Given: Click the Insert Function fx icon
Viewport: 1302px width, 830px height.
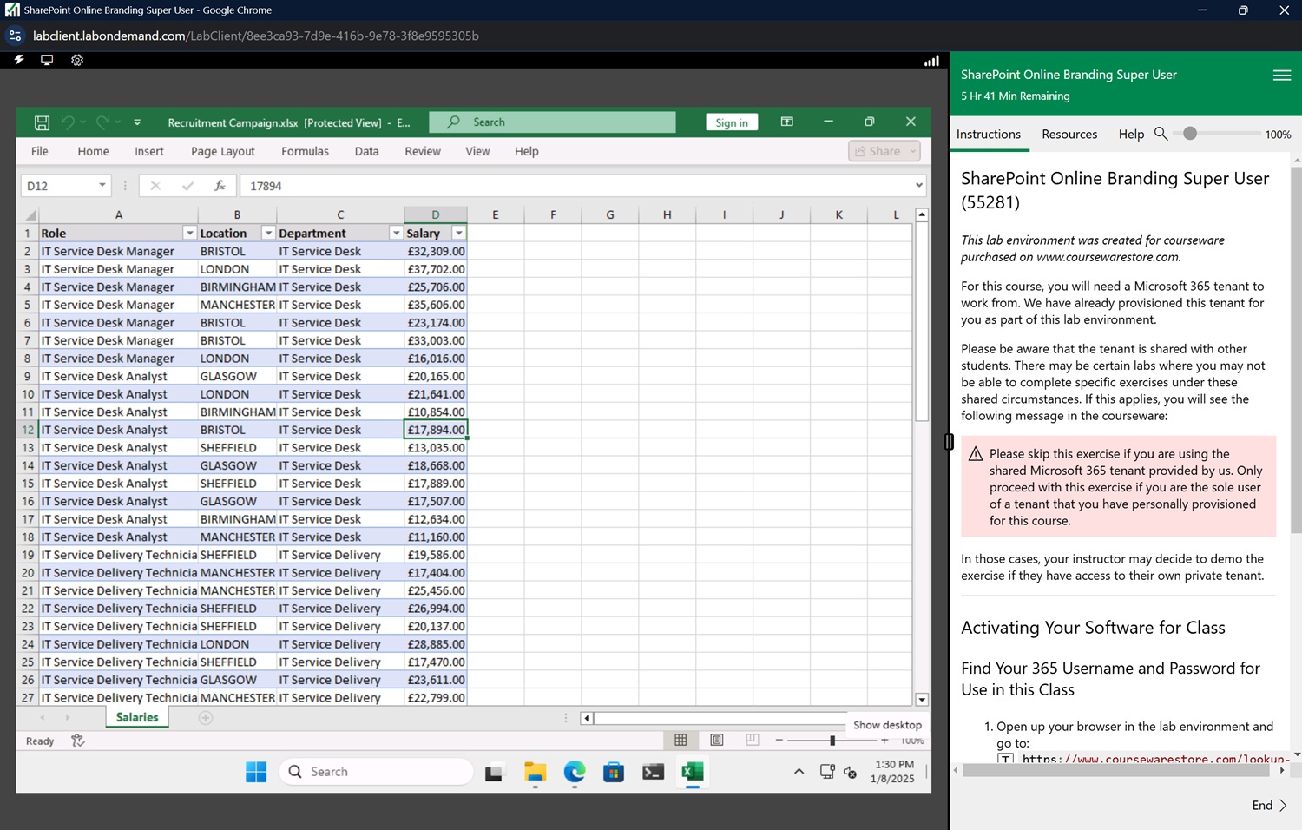Looking at the screenshot, I should click(220, 185).
